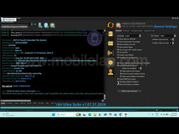This screenshot has height=134, width=179.
Task: Open Copilot from taskbar
Action: 110,114
